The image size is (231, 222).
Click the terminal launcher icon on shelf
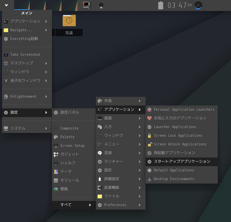[x=86, y=5]
